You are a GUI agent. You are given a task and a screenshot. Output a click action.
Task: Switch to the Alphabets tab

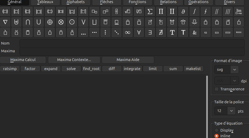click(75, 2)
